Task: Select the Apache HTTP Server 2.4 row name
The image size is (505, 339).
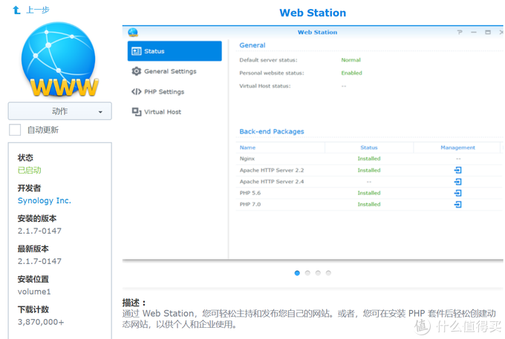Action: (272, 182)
